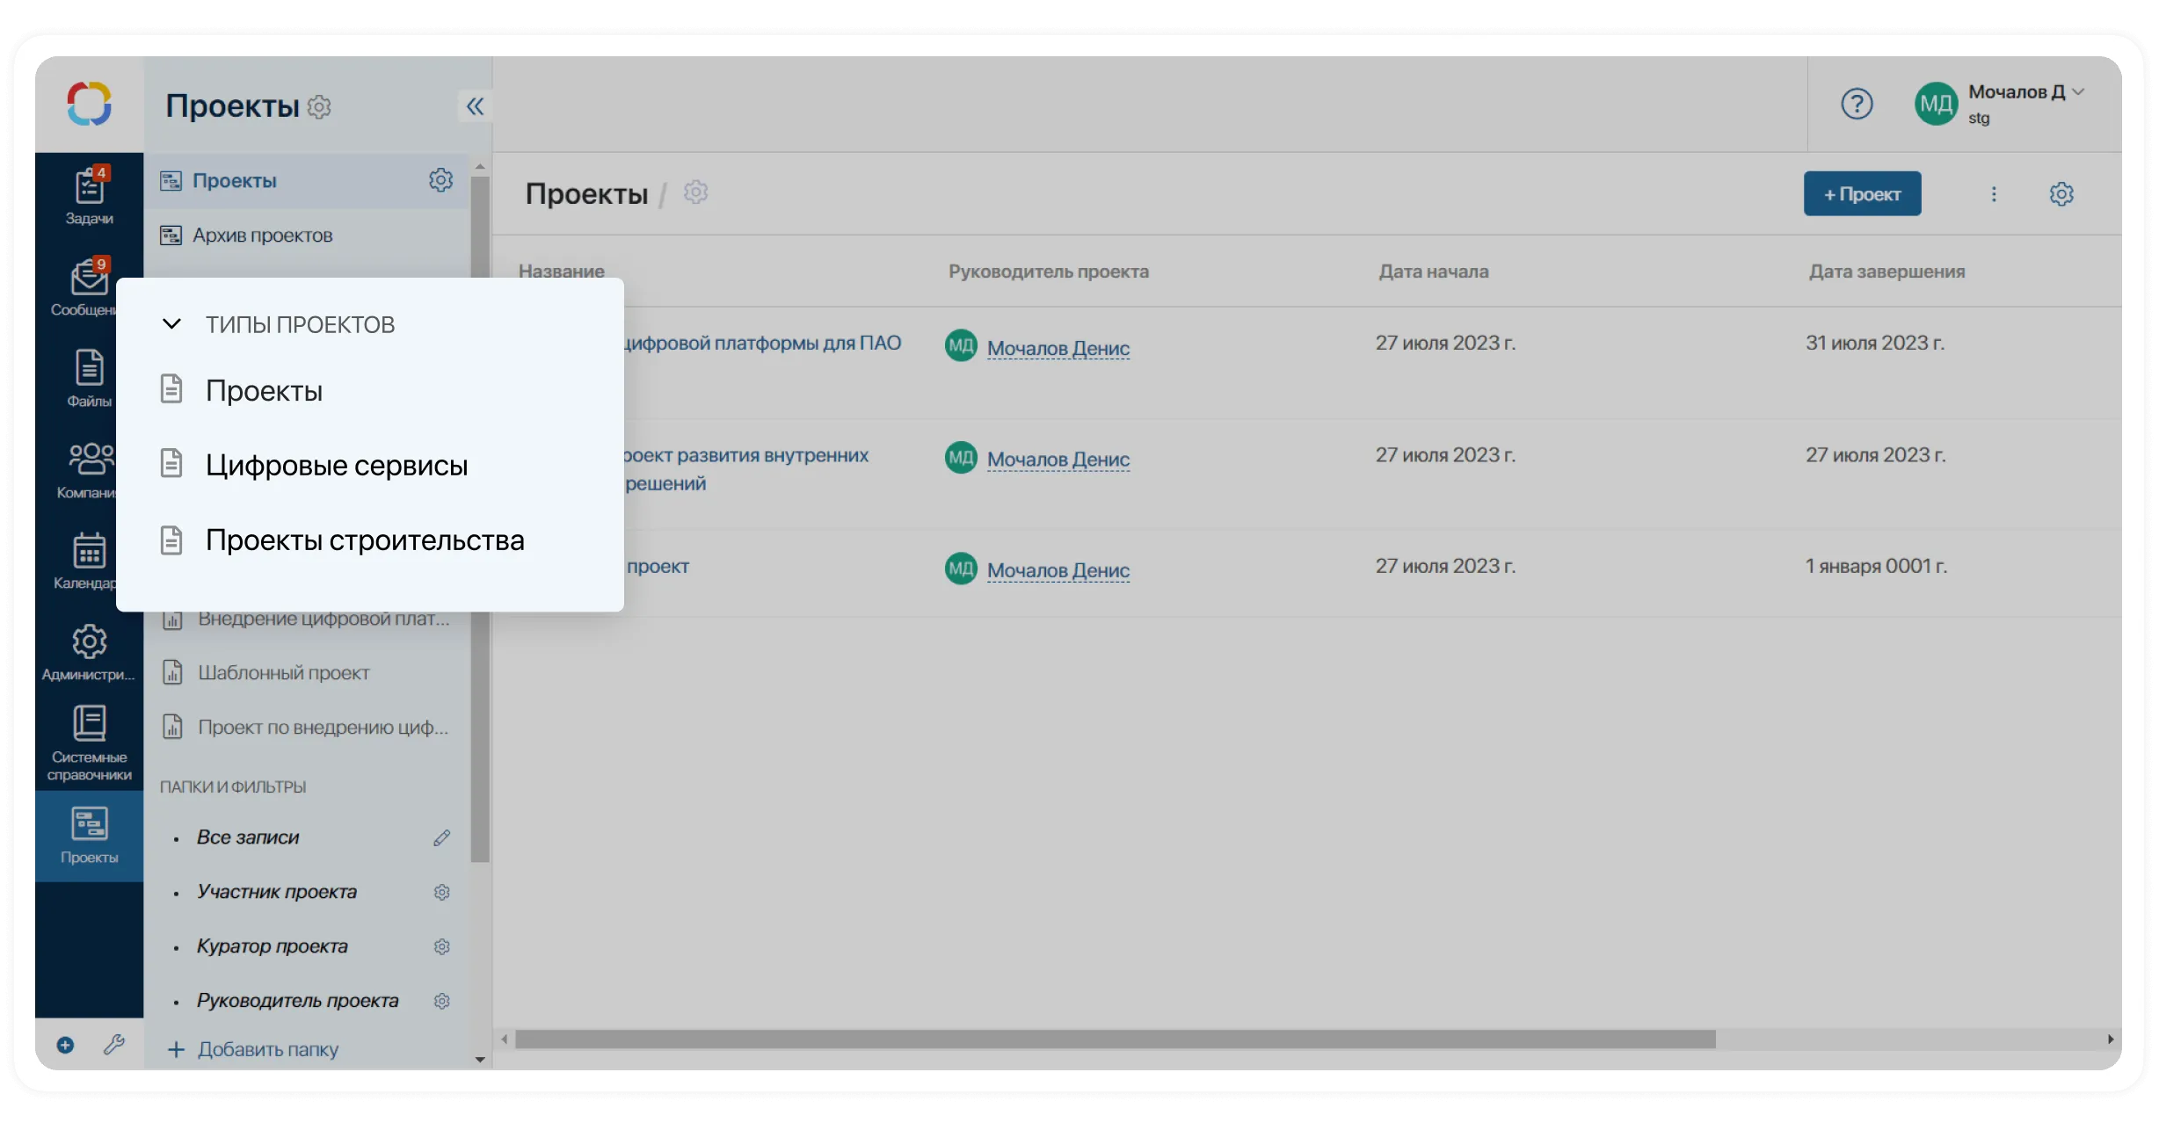Click the horizontal scrollbar at bottom
This screenshot has height=1123, width=2159.
pyautogui.click(x=1115, y=1040)
